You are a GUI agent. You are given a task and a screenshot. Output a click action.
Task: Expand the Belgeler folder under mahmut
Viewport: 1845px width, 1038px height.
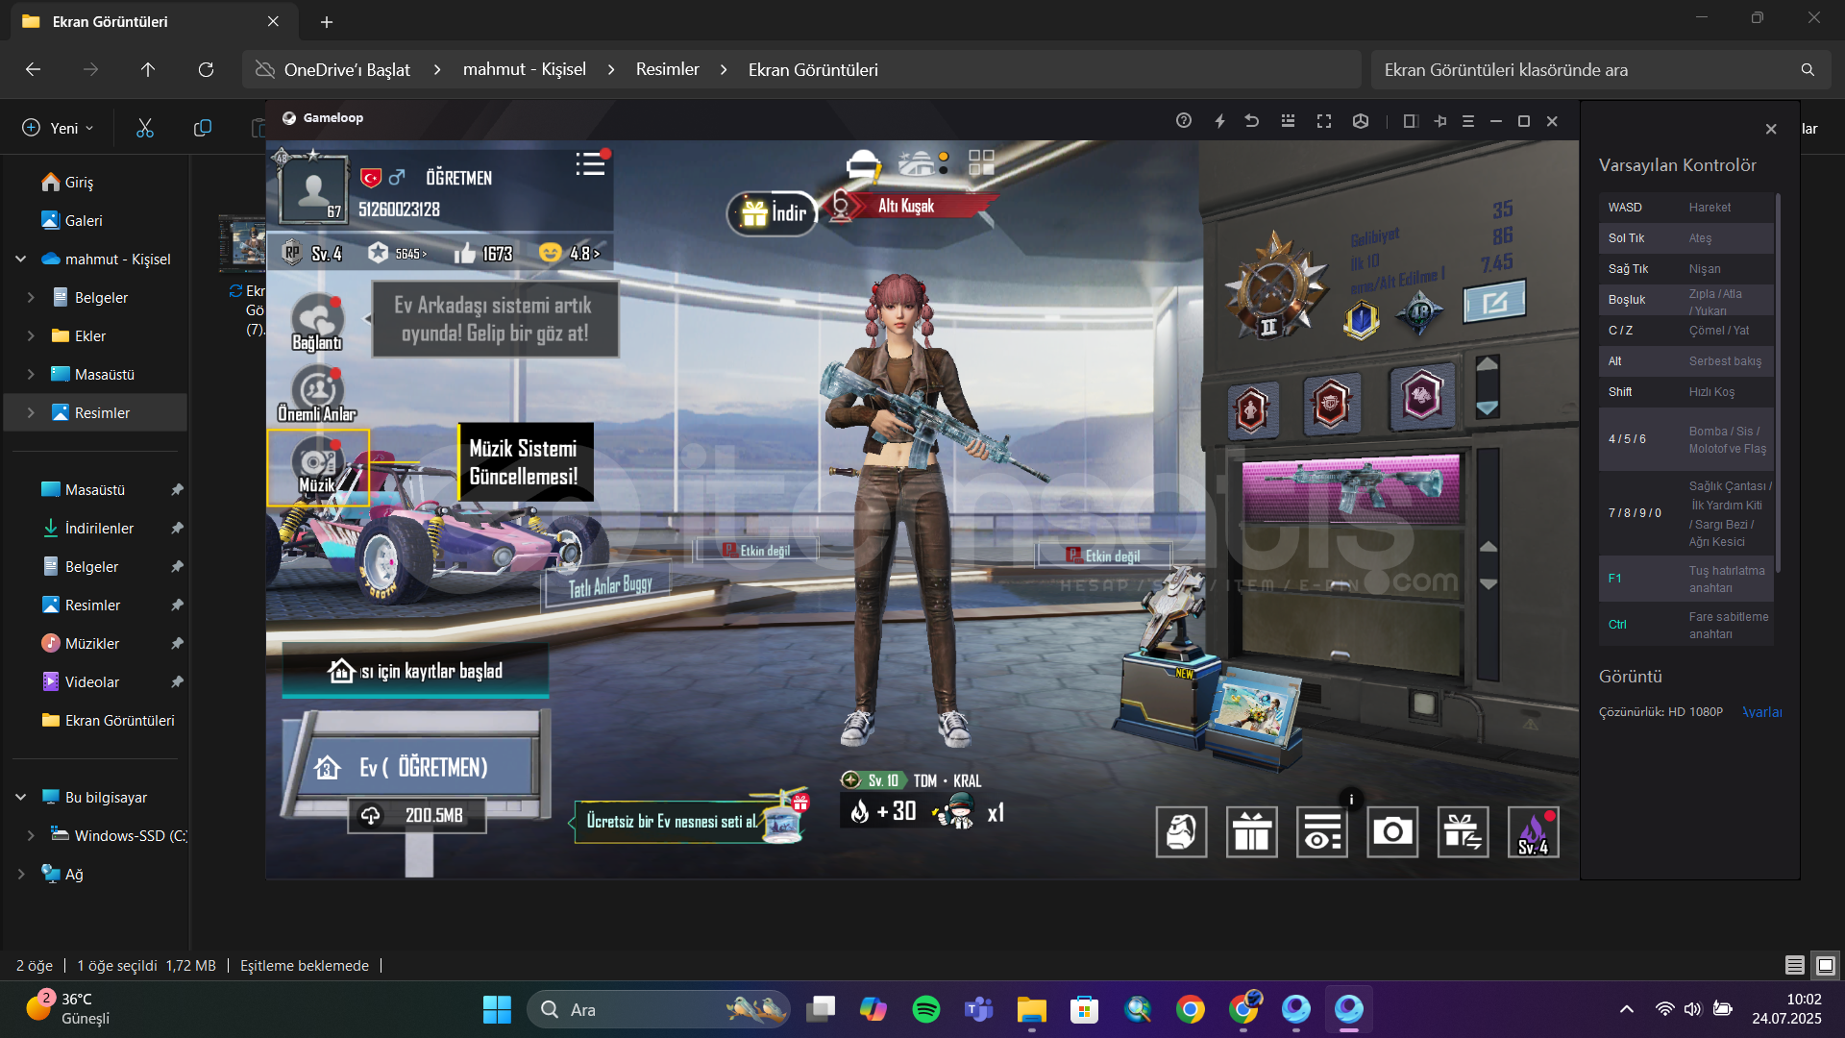pyautogui.click(x=31, y=298)
